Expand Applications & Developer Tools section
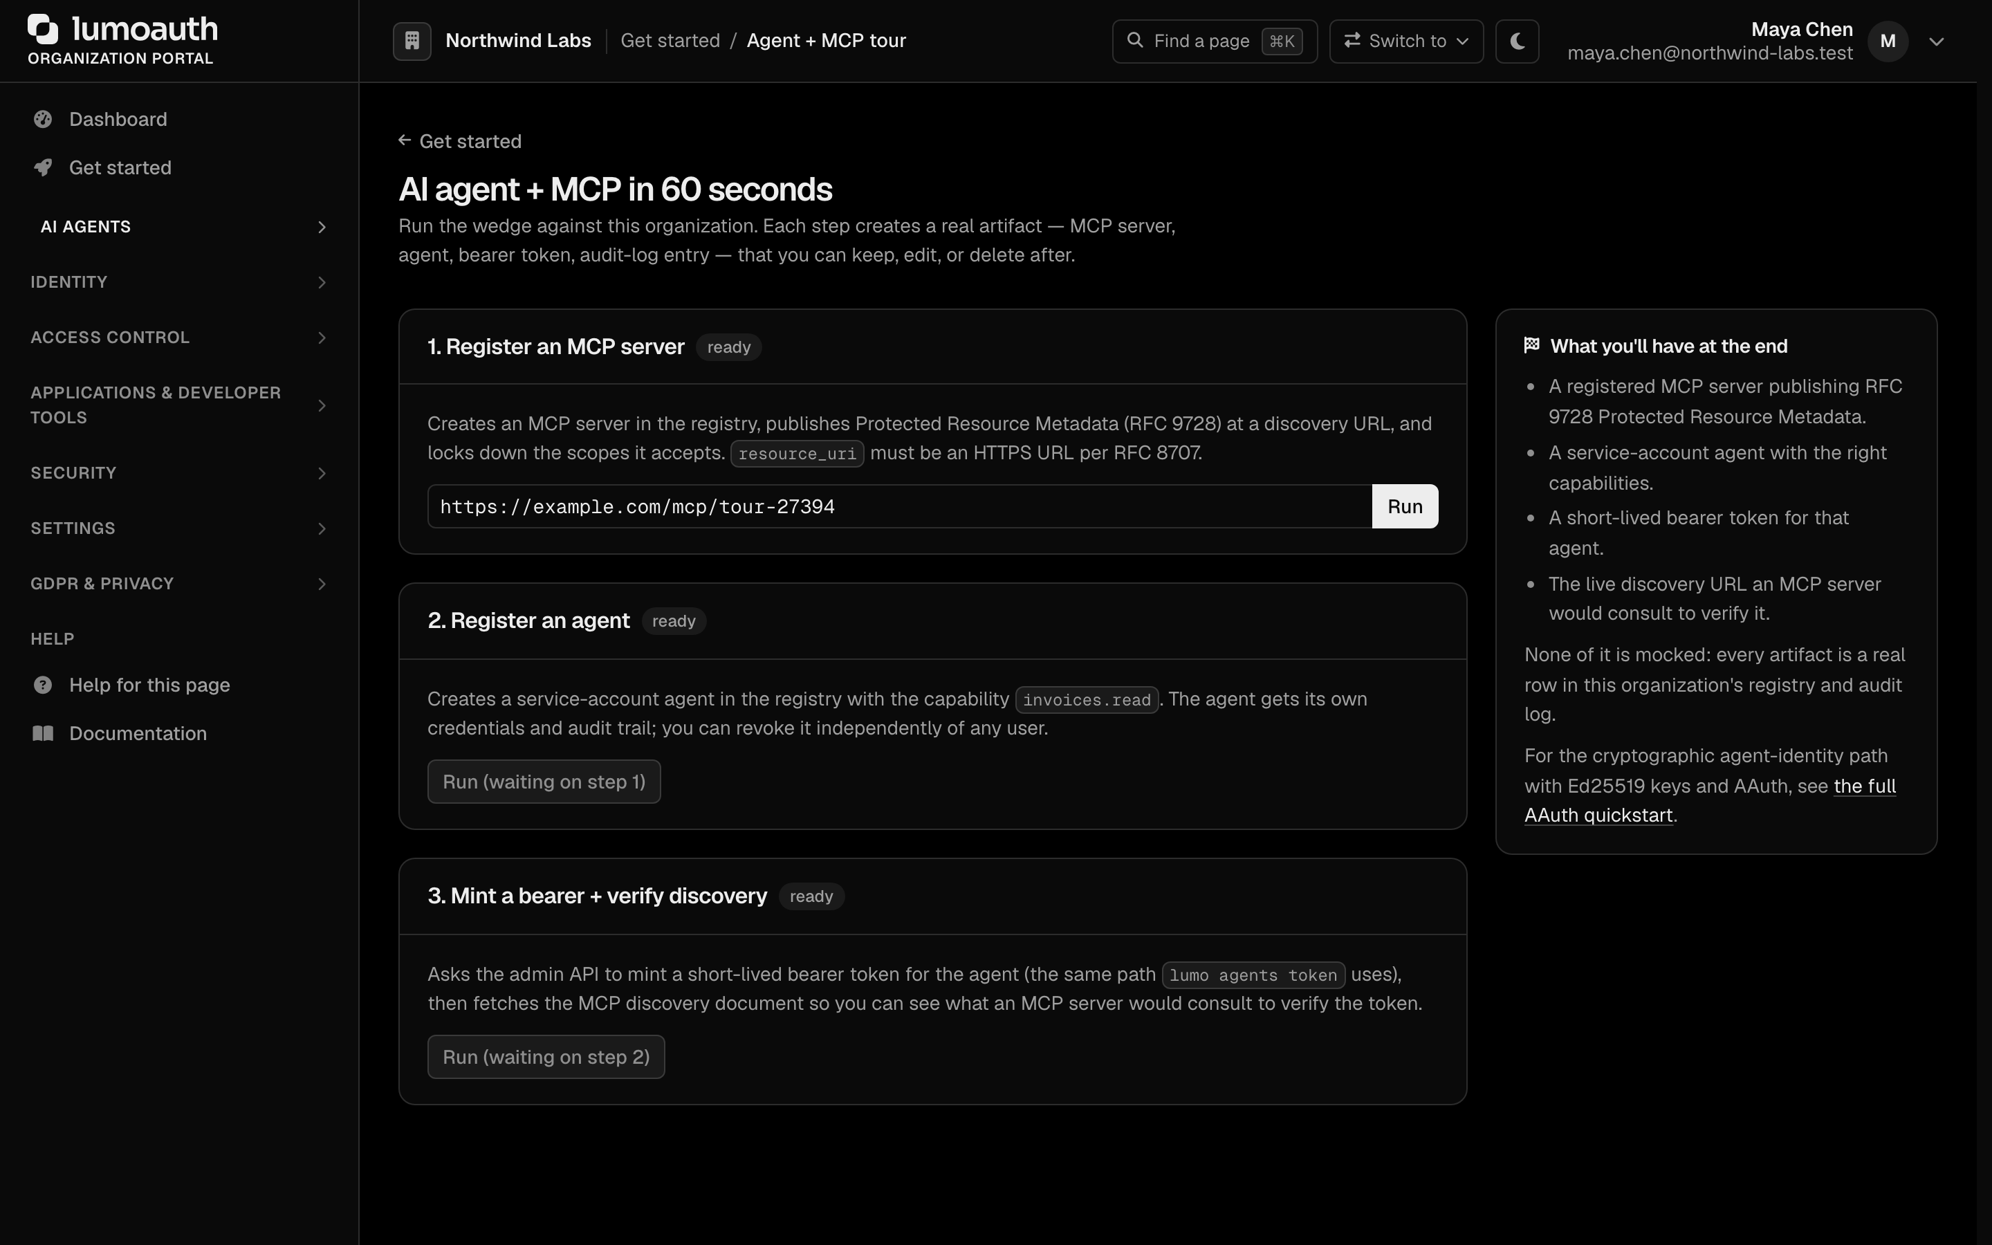The height and width of the screenshot is (1245, 1992). [178, 405]
